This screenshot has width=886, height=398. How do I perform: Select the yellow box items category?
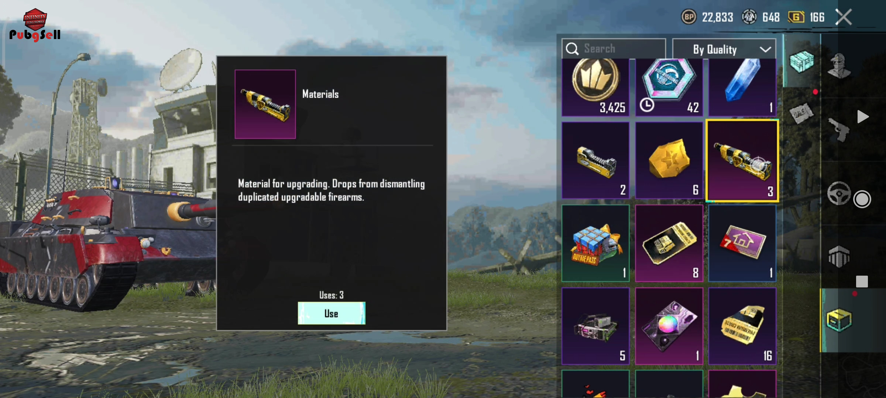[839, 320]
